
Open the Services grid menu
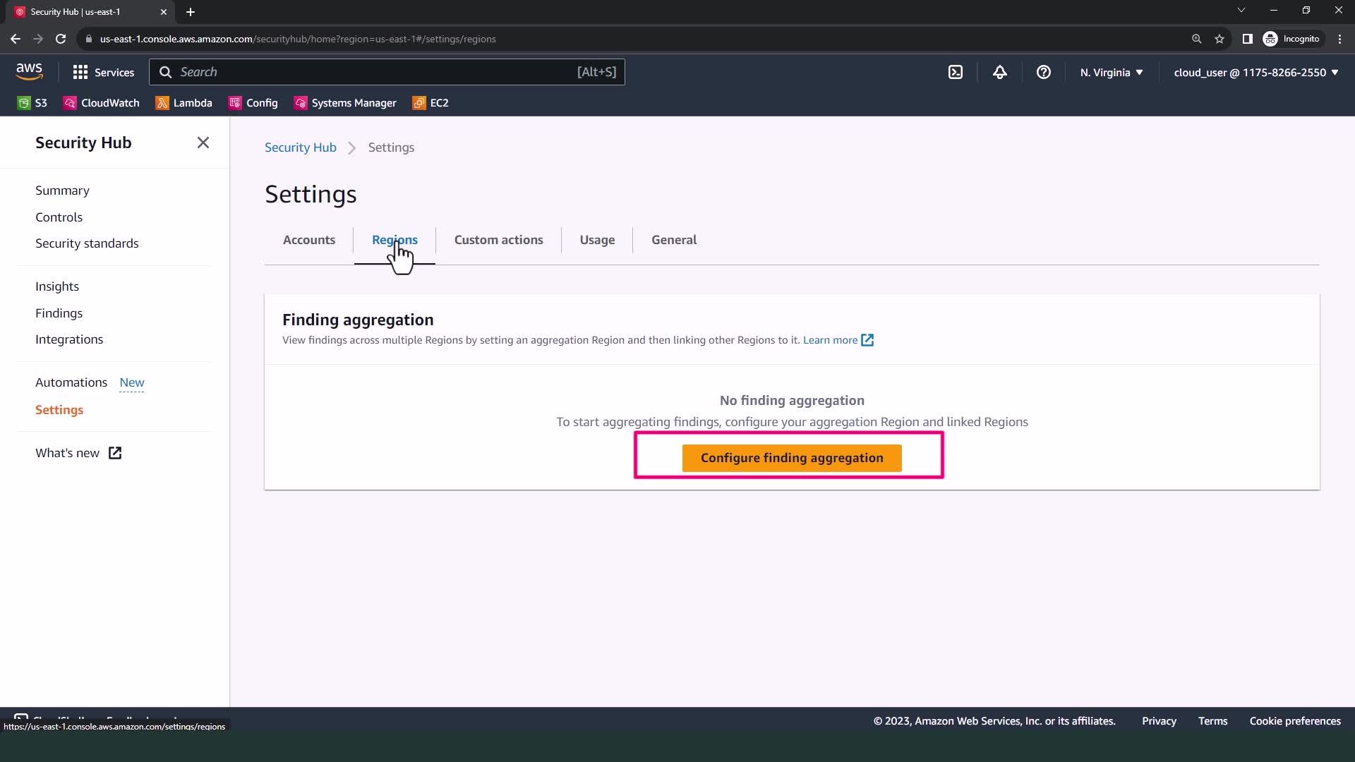click(x=103, y=72)
